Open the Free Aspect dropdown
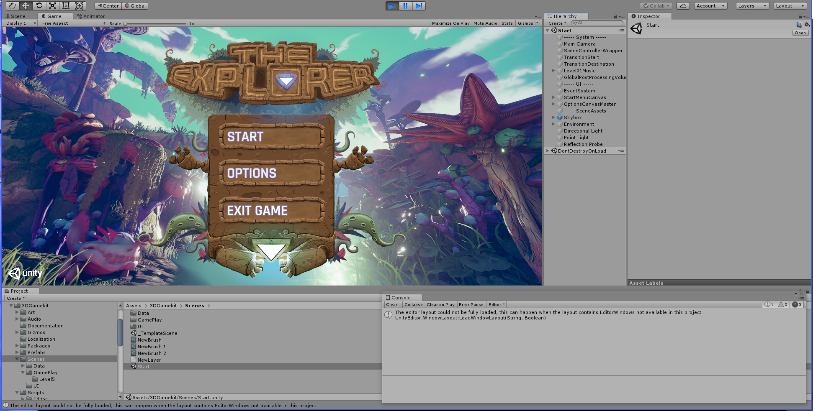This screenshot has width=813, height=411. (74, 23)
